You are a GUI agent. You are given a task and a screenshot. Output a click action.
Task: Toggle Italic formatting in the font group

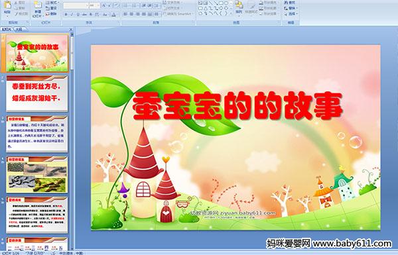coord(72,15)
